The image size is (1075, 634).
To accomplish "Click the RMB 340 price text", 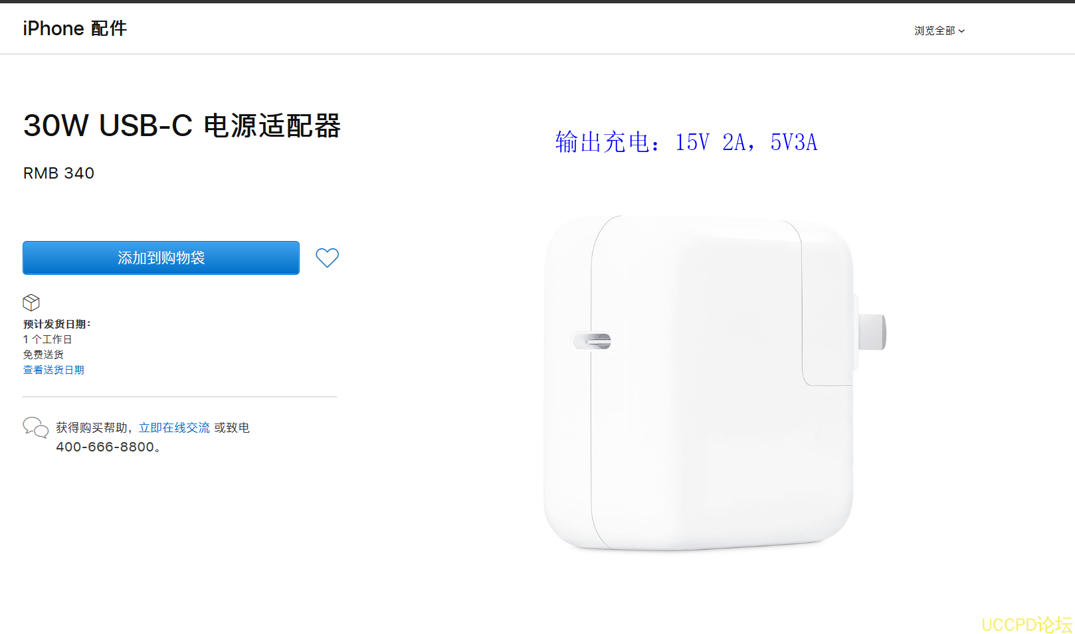I will [x=58, y=173].
